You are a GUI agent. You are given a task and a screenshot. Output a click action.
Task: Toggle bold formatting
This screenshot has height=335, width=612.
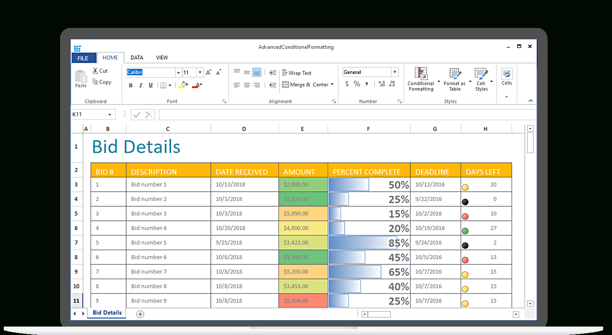(131, 85)
